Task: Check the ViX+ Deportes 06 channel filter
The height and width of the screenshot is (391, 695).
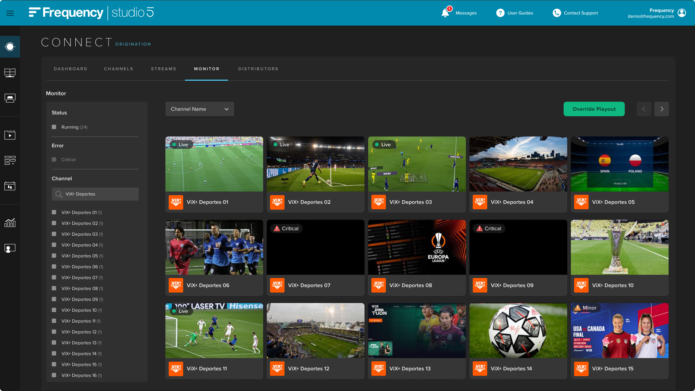Action: coord(54,267)
